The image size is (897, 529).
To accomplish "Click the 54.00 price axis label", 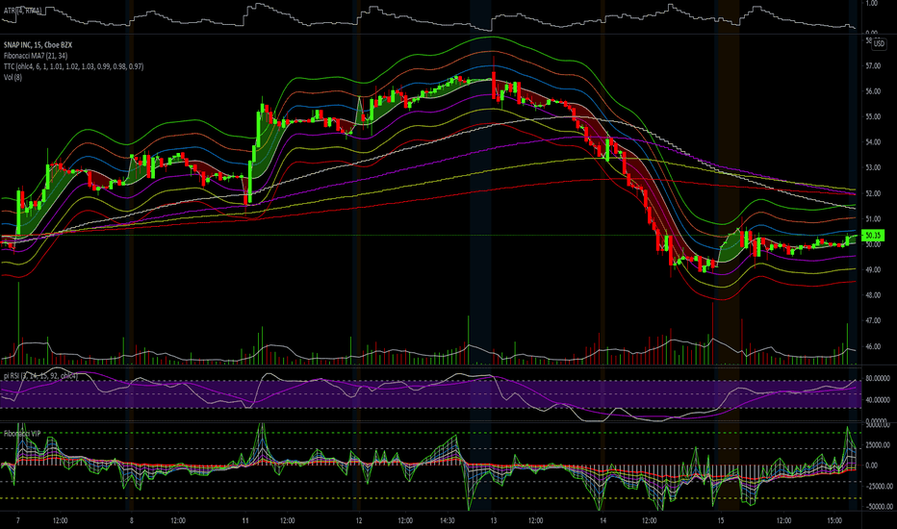I will [873, 142].
